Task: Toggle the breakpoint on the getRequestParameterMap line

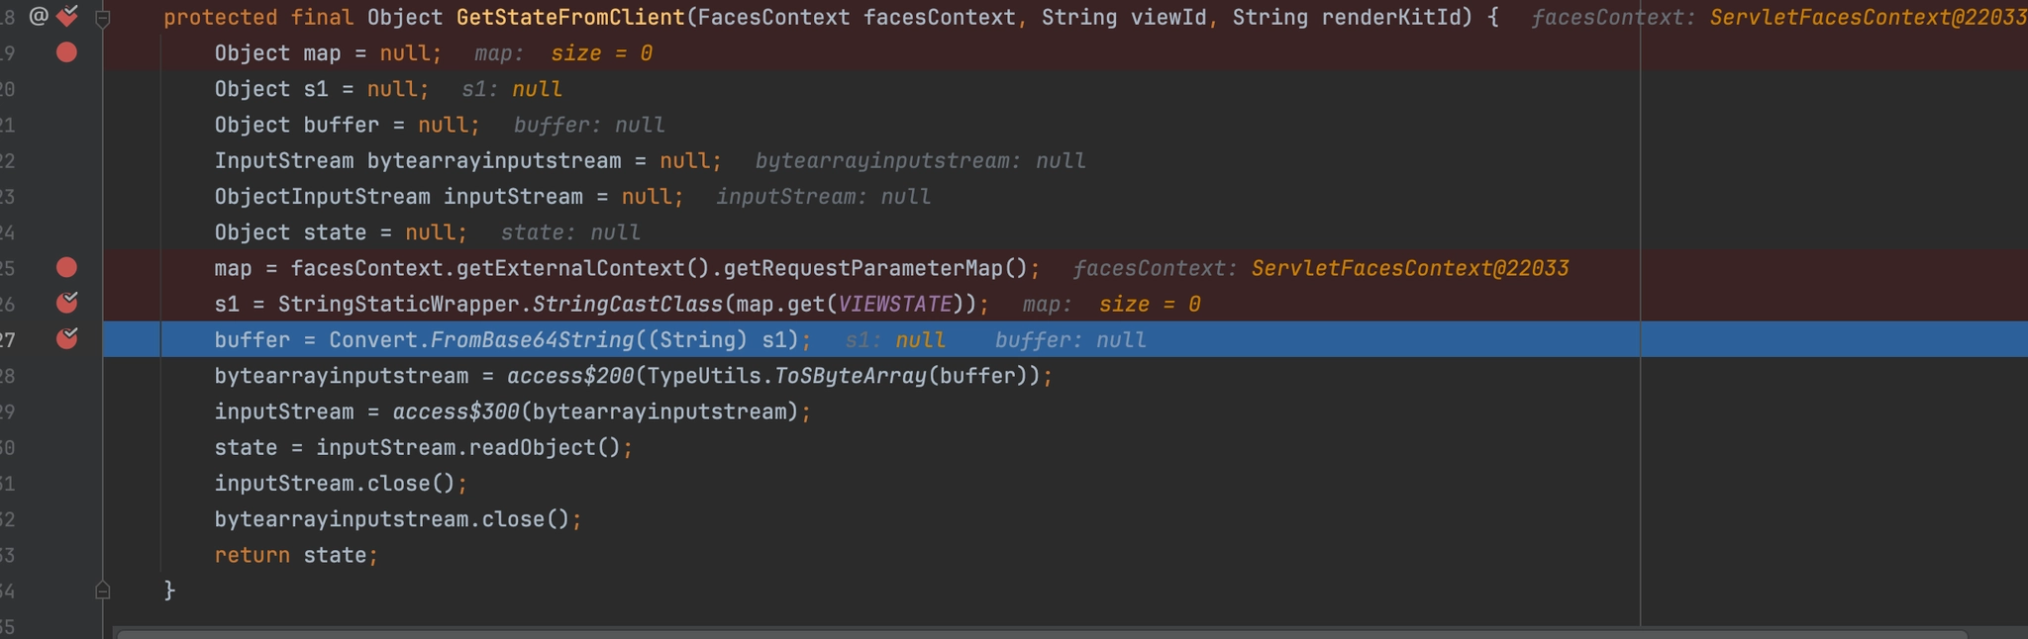Action: (x=66, y=267)
